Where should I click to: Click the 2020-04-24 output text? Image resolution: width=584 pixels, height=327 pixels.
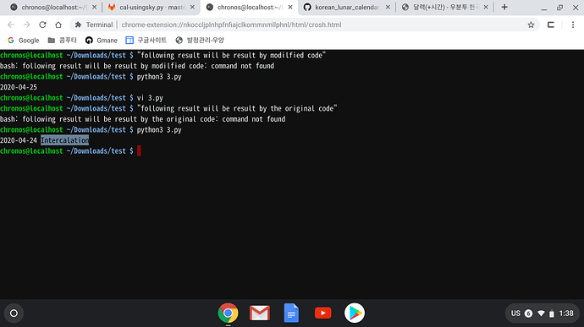[19, 140]
